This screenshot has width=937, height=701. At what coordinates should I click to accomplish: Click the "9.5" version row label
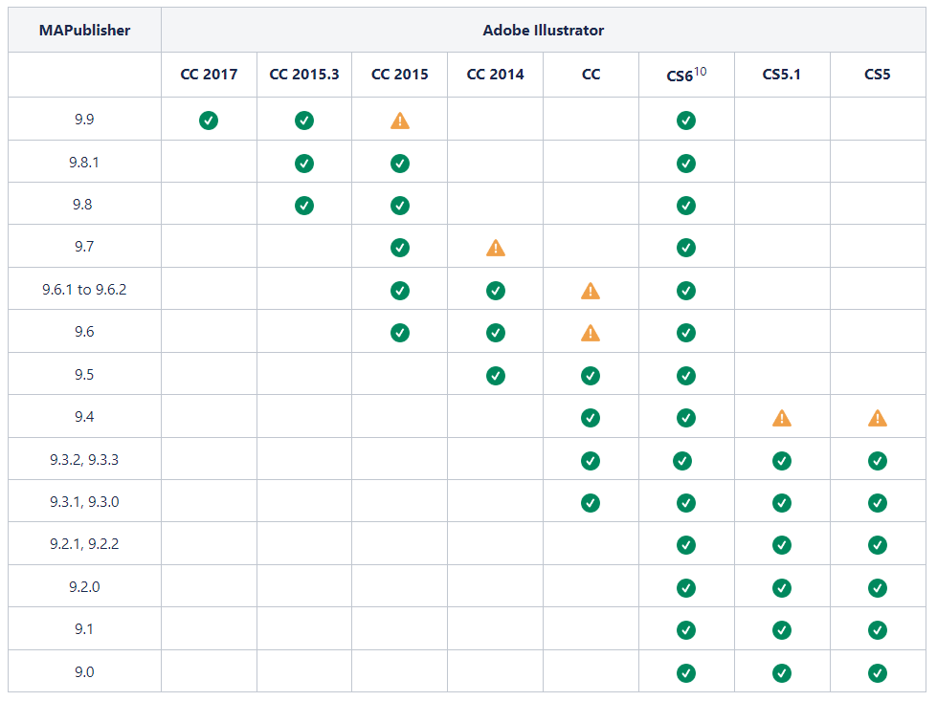click(x=84, y=375)
